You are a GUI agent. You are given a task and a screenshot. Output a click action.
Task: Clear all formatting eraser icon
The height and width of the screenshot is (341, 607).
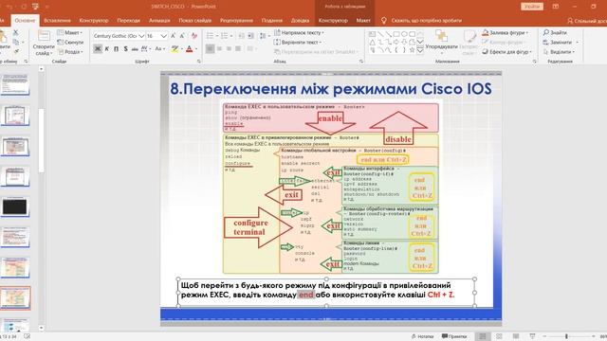pyautogui.click(x=193, y=36)
